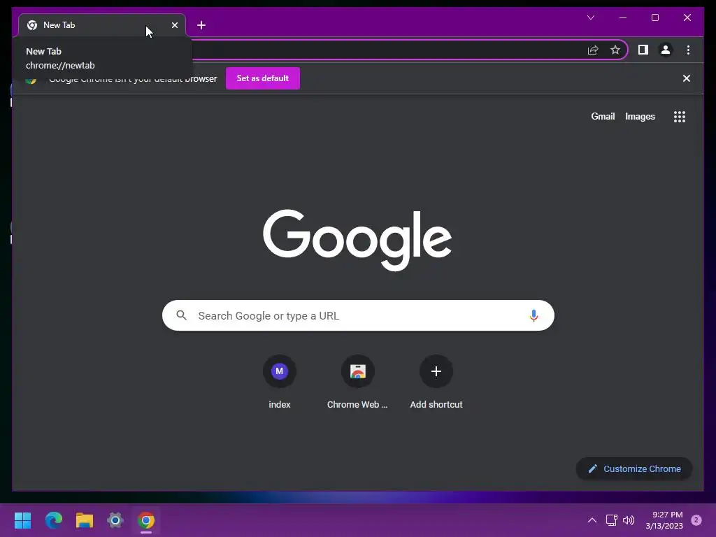The width and height of the screenshot is (716, 537).
Task: Close the New Tab tab
Action: point(174,25)
